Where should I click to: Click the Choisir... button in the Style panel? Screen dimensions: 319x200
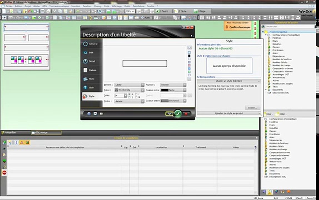point(253,107)
